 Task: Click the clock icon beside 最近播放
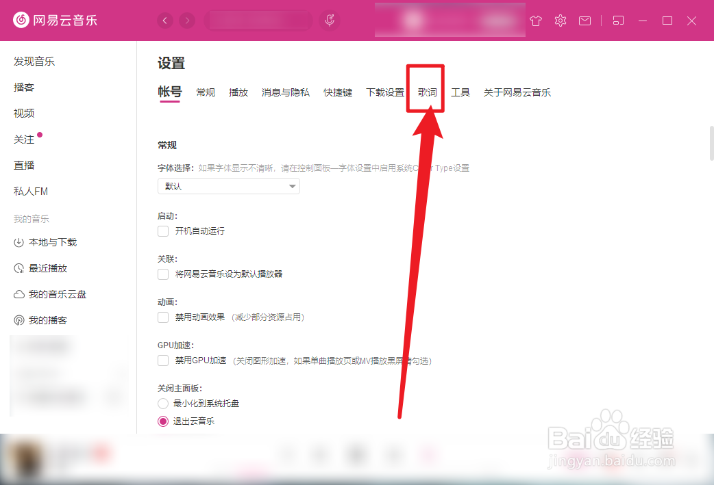(19, 268)
